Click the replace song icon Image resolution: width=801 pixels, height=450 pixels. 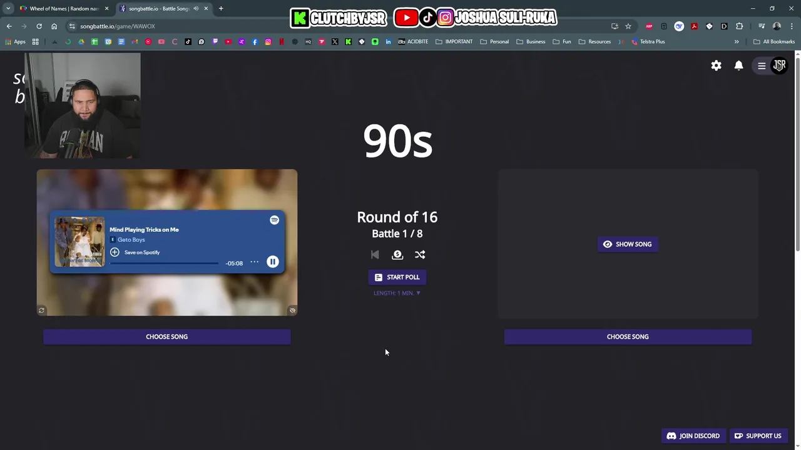point(397,254)
